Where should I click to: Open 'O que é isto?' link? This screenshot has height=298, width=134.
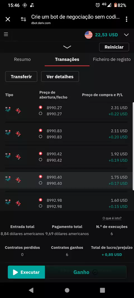(x=112, y=218)
